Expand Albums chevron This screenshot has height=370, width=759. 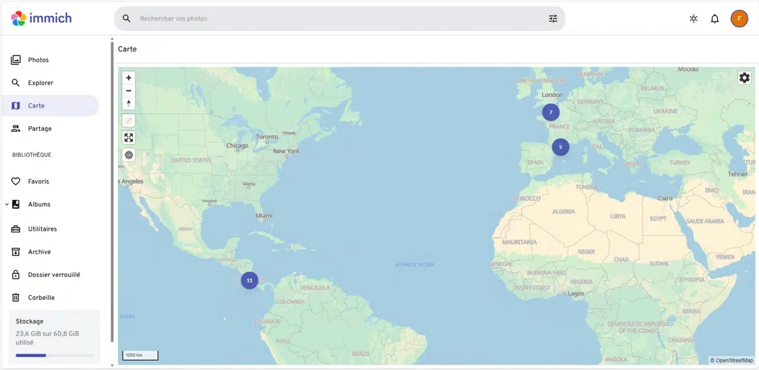coord(6,204)
